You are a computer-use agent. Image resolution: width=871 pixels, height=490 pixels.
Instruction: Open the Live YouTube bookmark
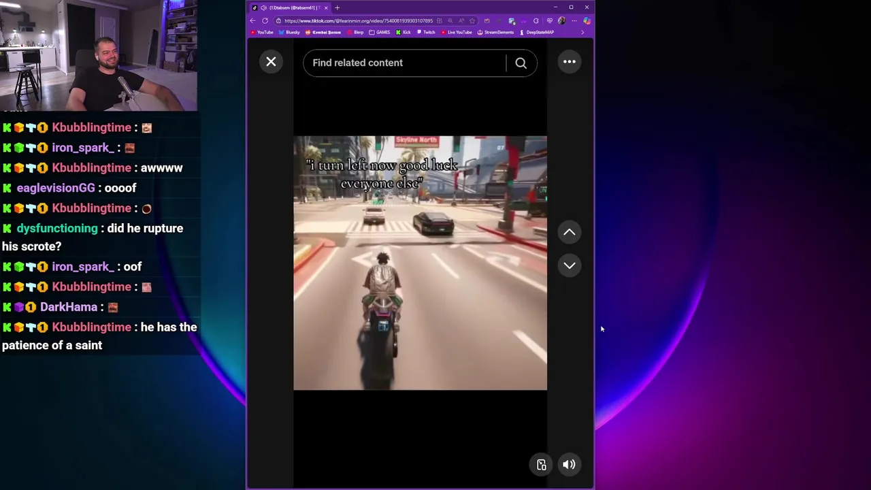pyautogui.click(x=457, y=32)
